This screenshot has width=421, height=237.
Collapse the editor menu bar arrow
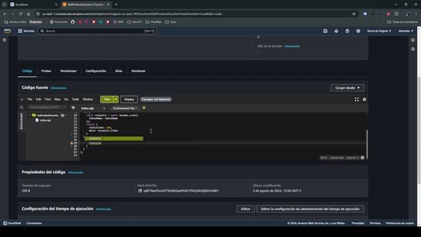coord(22,99)
